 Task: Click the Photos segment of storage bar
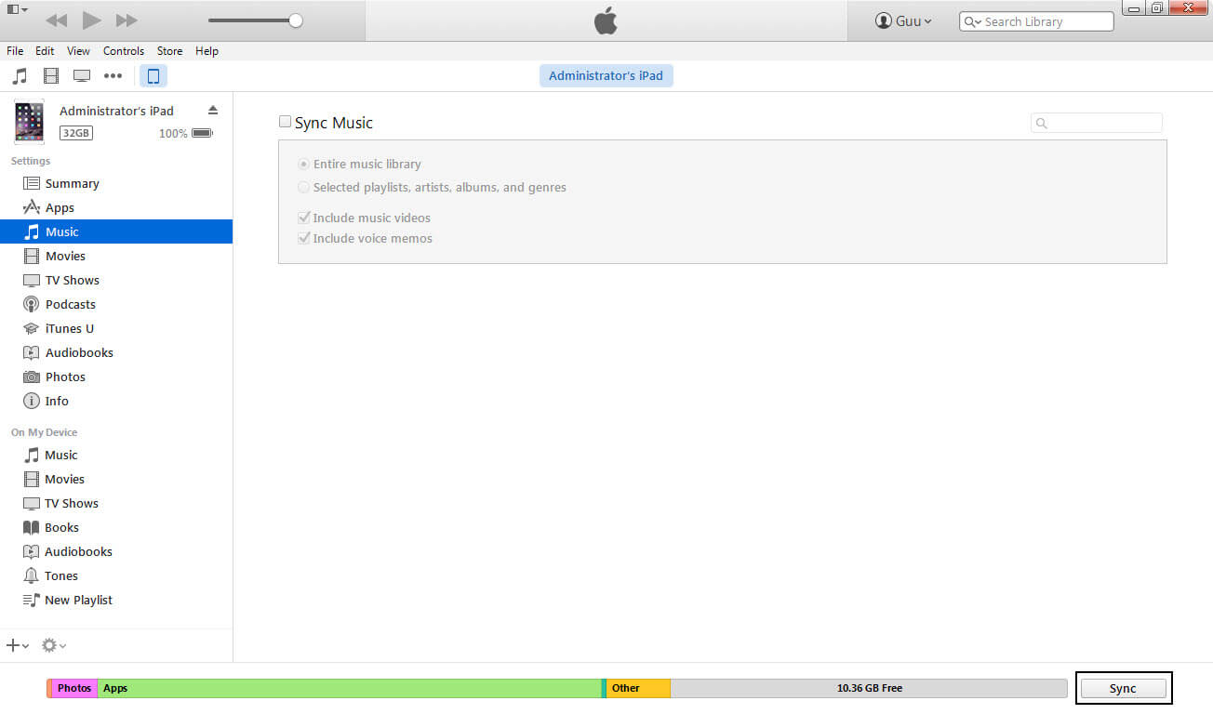(x=74, y=688)
